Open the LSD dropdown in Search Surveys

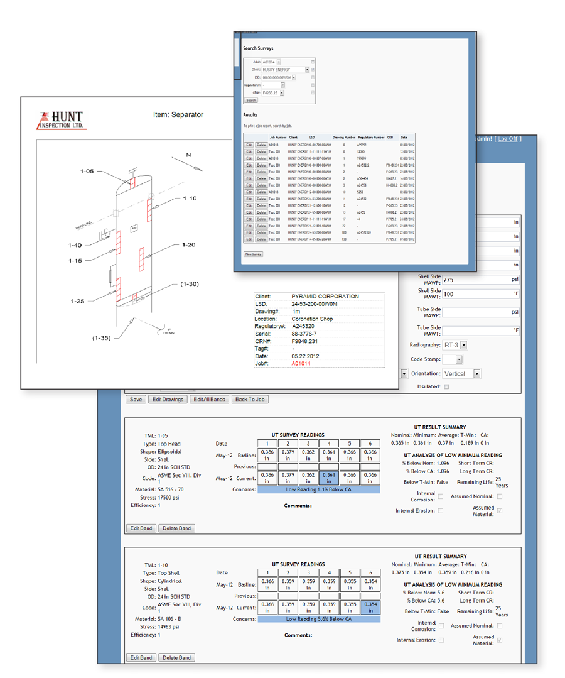(294, 77)
